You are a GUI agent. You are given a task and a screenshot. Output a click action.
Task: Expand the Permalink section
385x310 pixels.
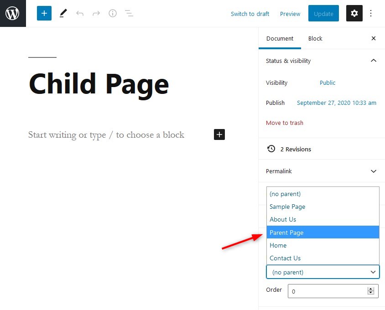[374, 171]
